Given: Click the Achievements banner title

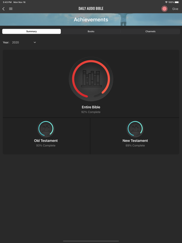Looking at the screenshot, I should tap(91, 20).
